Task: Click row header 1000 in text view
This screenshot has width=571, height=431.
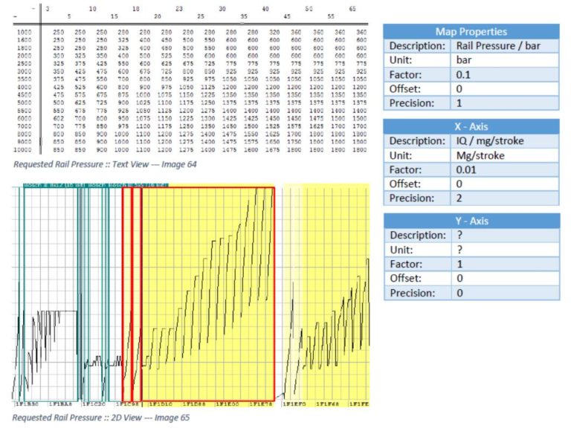Action: pos(25,32)
